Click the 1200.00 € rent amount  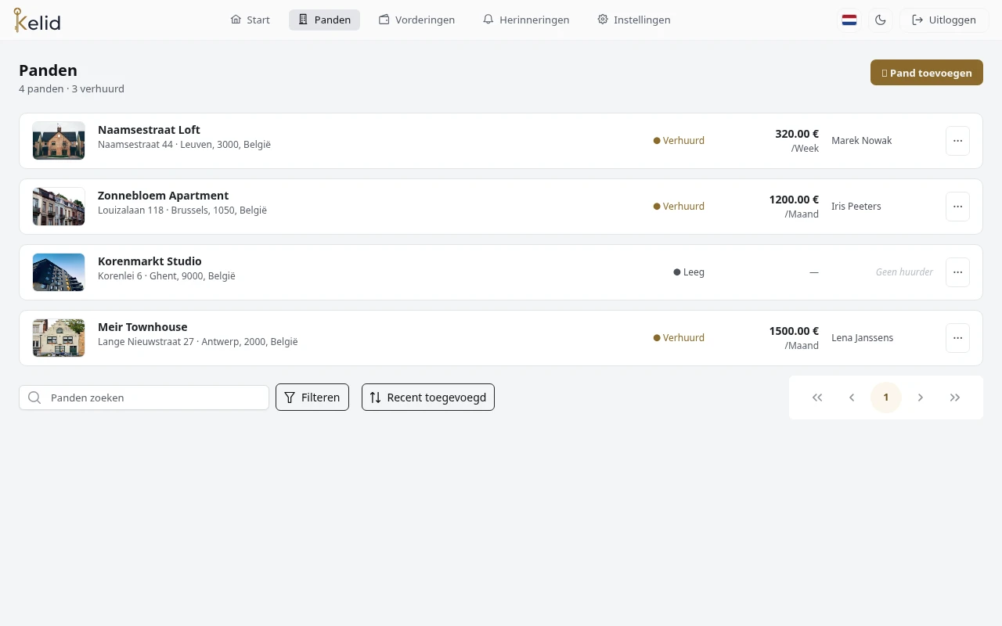click(x=794, y=200)
